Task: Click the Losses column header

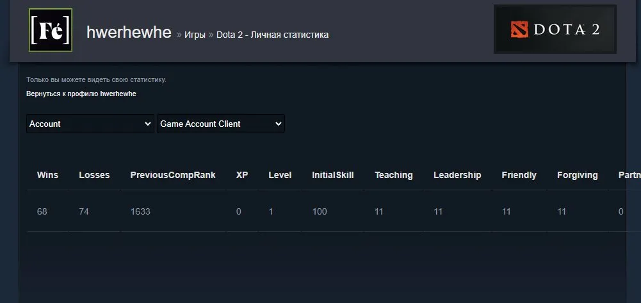Action: (x=94, y=175)
